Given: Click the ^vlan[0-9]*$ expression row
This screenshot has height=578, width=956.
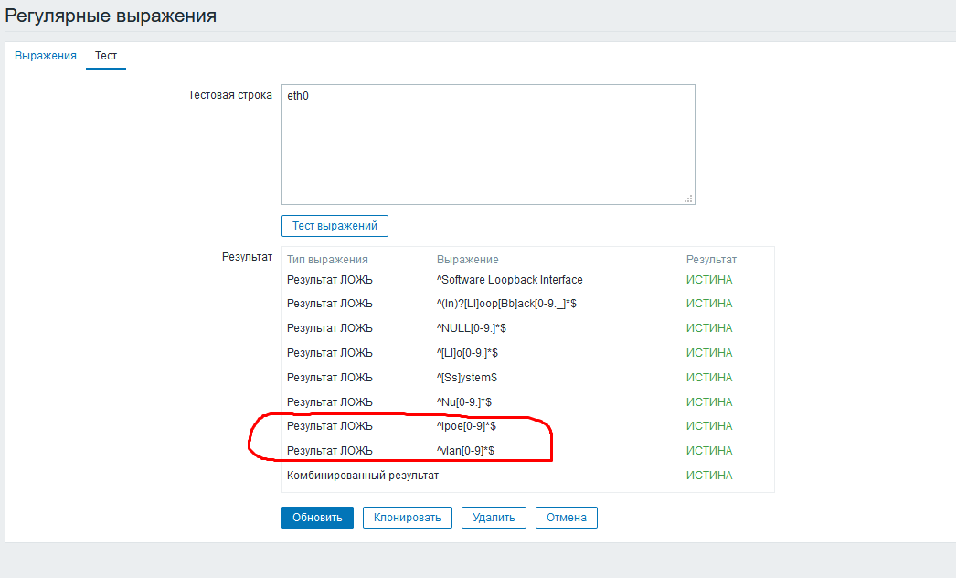Looking at the screenshot, I should [471, 450].
